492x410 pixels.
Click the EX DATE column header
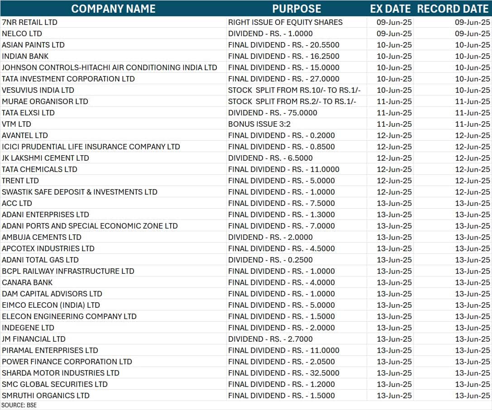coord(390,9)
